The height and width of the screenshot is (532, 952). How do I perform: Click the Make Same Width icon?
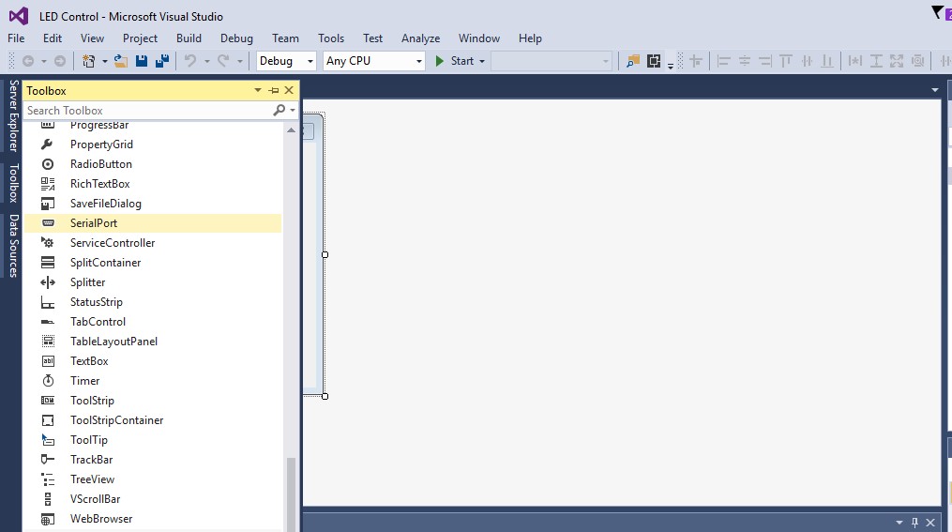pyautogui.click(x=854, y=61)
